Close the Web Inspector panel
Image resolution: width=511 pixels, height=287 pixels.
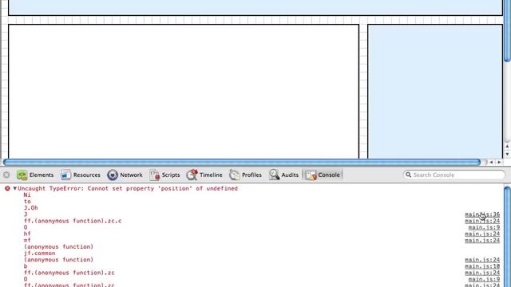pos(6,175)
